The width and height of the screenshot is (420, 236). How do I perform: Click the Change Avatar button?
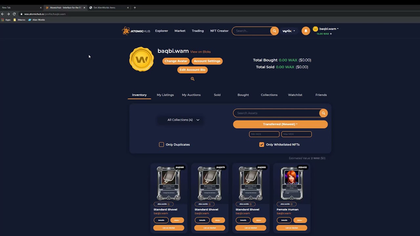[176, 61]
